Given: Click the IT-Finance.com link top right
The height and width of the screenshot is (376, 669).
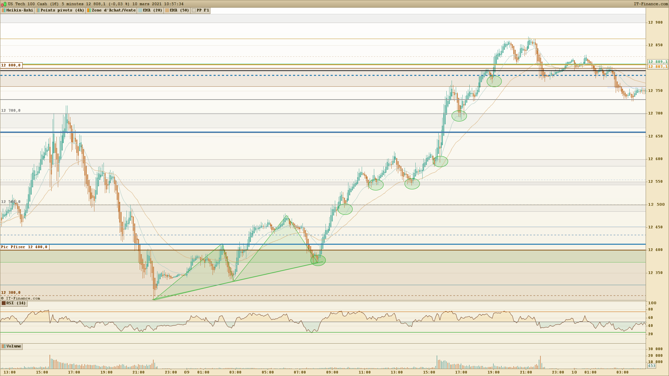Looking at the screenshot, I should click(651, 4).
